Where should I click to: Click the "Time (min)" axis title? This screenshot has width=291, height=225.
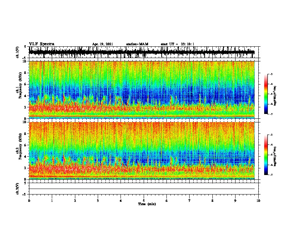pos(147,204)
